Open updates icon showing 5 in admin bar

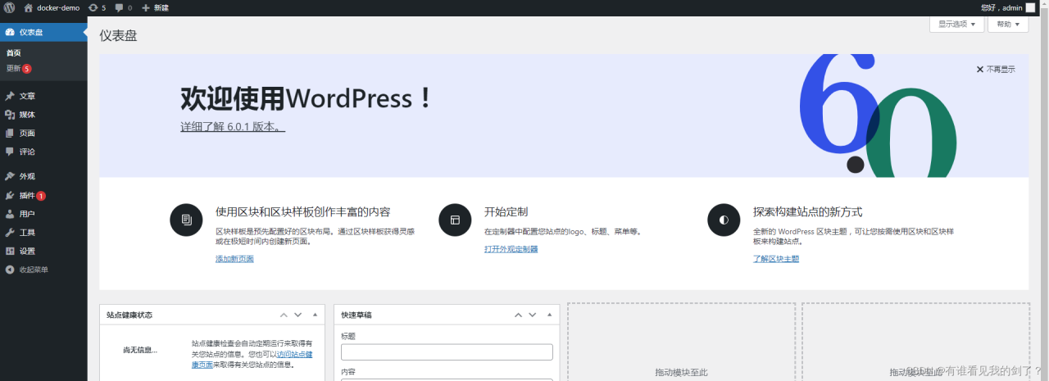pyautogui.click(x=93, y=7)
